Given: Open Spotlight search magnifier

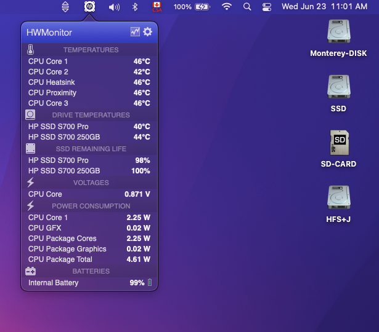Looking at the screenshot, I should coord(247,7).
